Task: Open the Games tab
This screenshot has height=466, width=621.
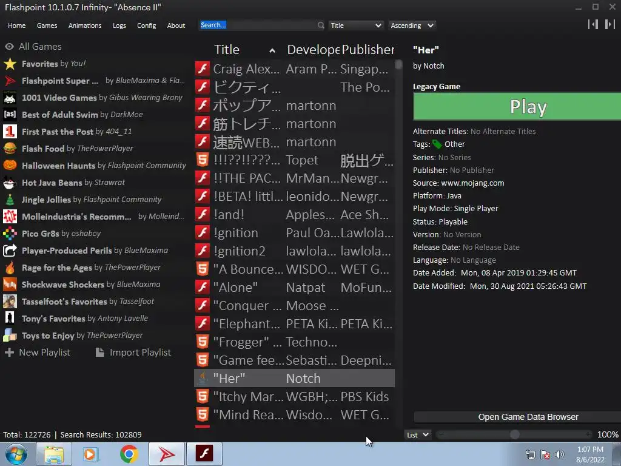Action: (x=47, y=25)
